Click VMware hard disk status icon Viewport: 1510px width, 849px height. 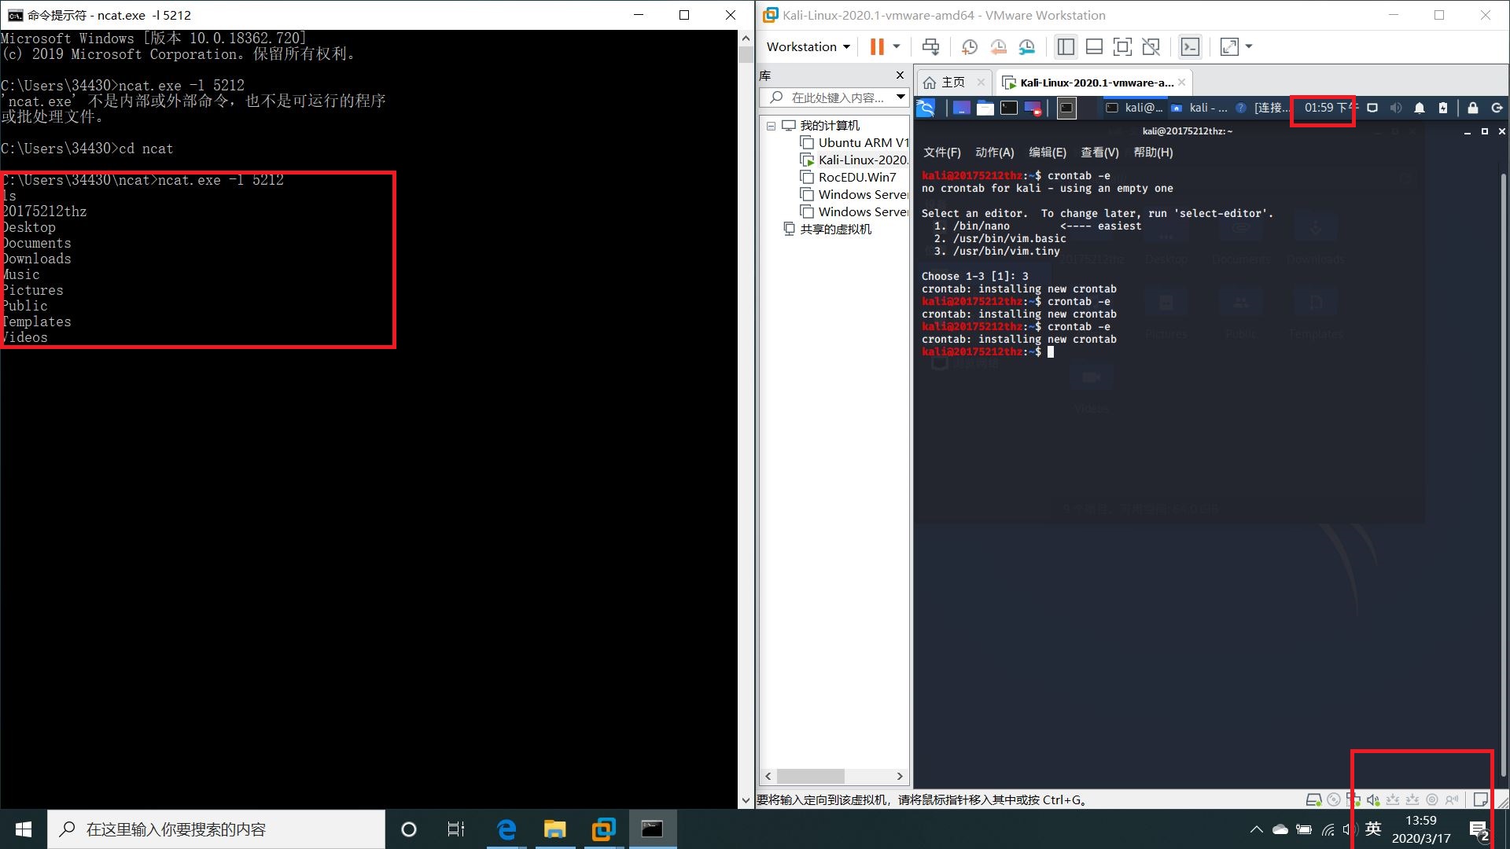tap(1313, 799)
